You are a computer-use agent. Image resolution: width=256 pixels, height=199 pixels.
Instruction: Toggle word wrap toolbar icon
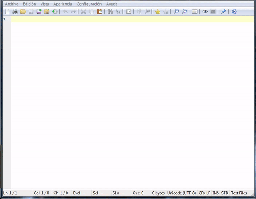click(x=128, y=12)
